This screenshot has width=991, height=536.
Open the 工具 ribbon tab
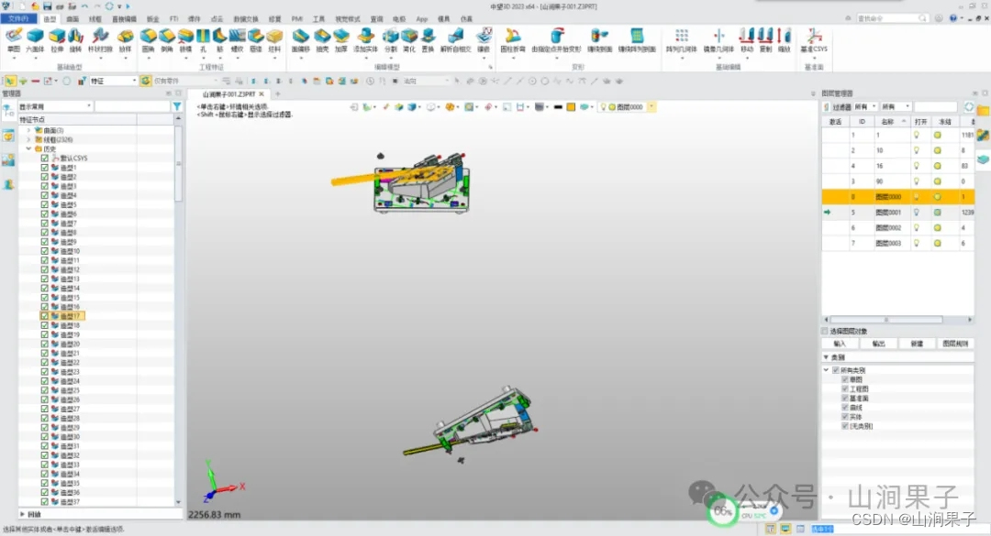(318, 19)
